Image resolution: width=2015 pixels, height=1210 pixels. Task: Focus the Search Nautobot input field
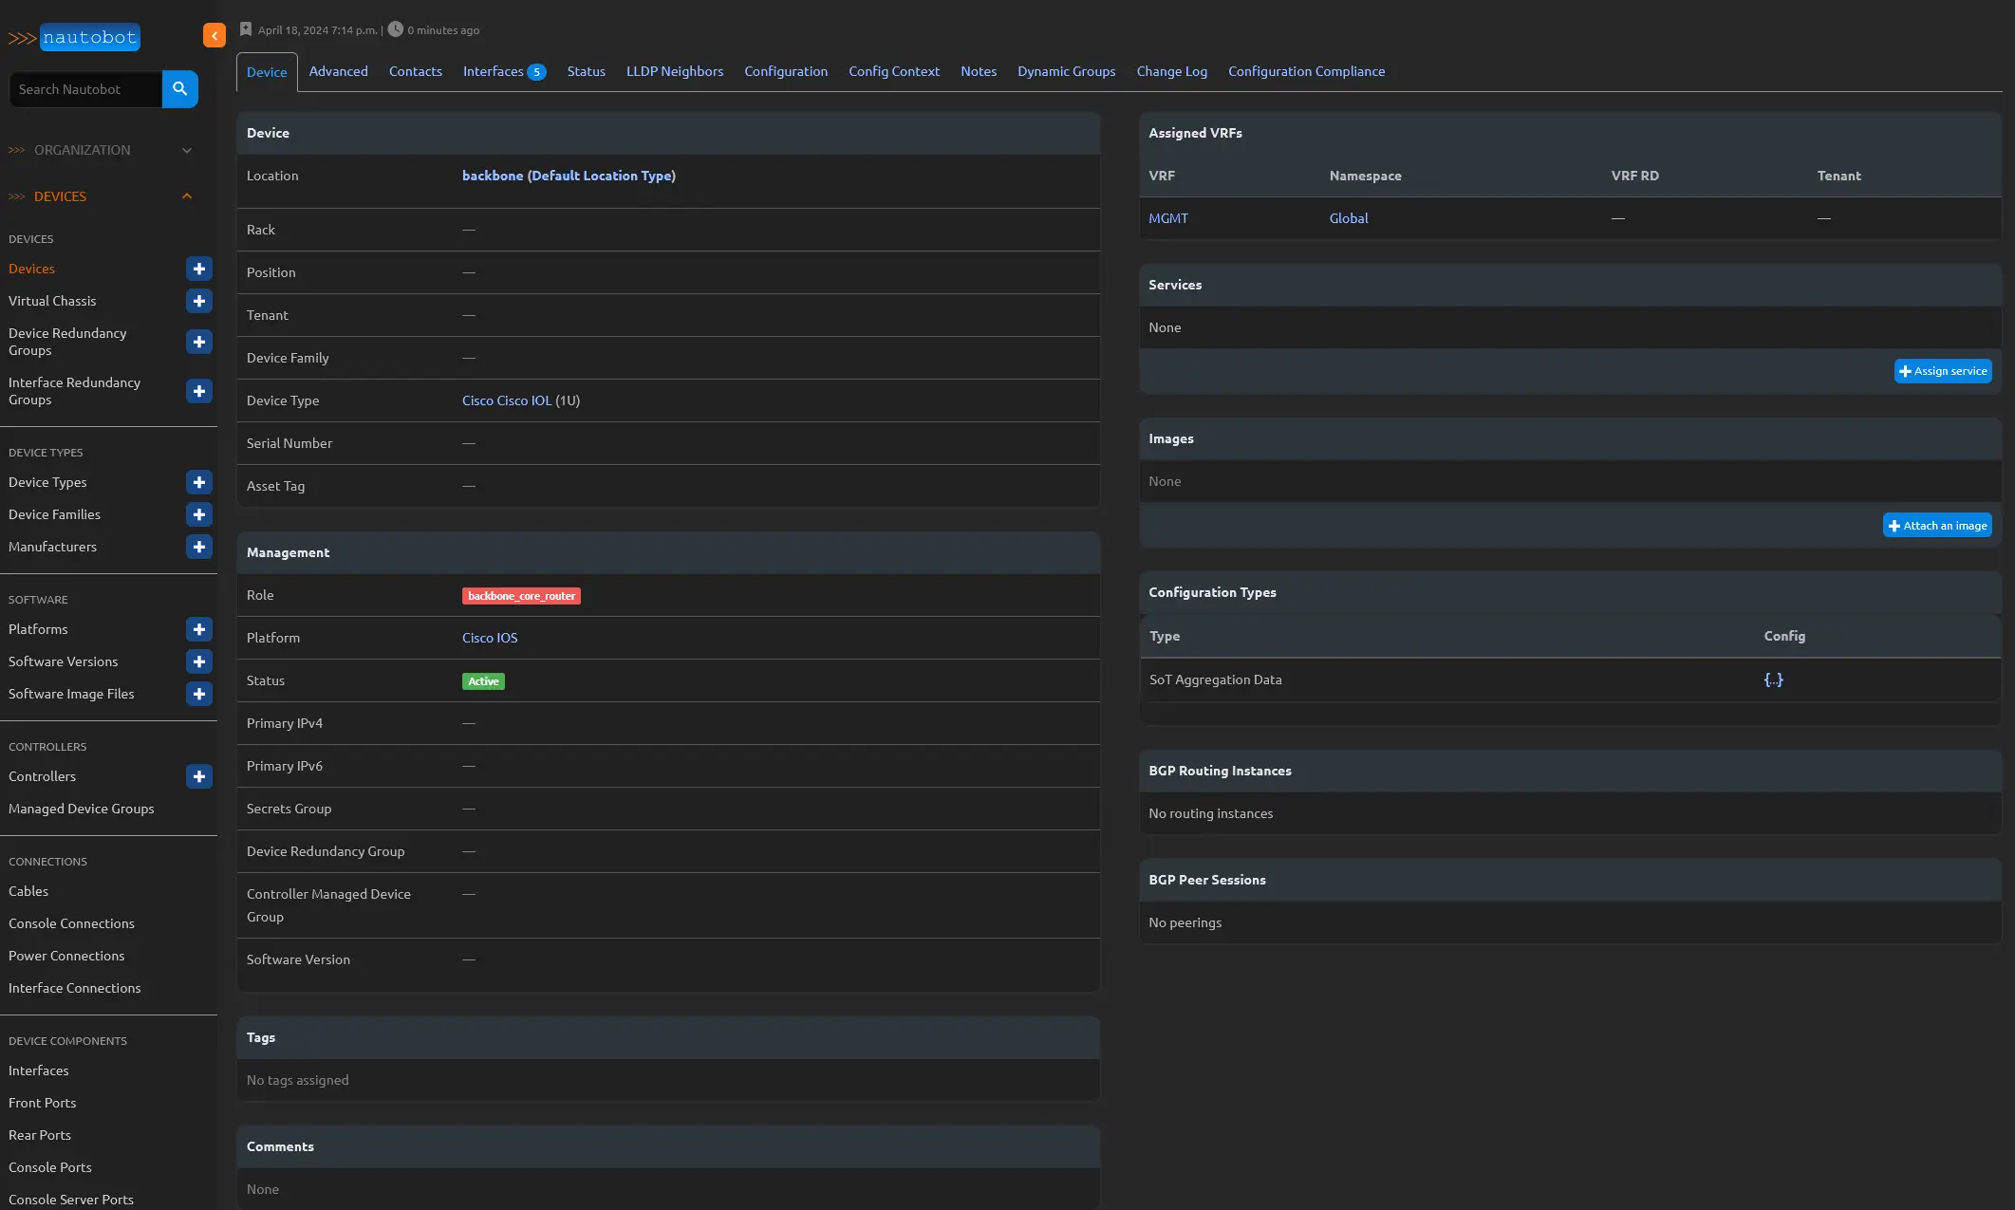coord(85,89)
